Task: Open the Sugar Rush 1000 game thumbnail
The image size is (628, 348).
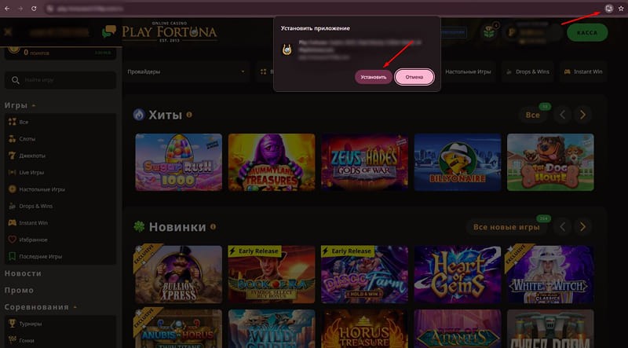Action: [x=178, y=162]
